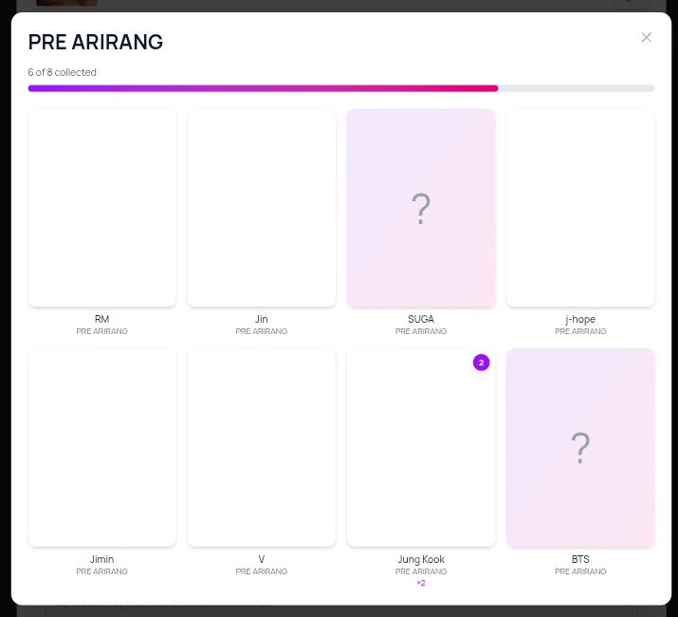Image resolution: width=678 pixels, height=617 pixels.
Task: Click the '6 of 8 collected' text
Action: tap(63, 72)
